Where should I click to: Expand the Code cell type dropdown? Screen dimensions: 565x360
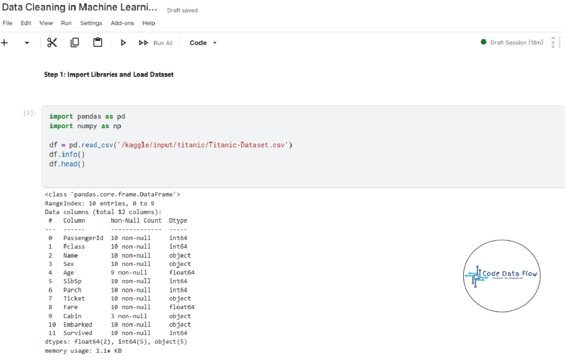(x=203, y=43)
